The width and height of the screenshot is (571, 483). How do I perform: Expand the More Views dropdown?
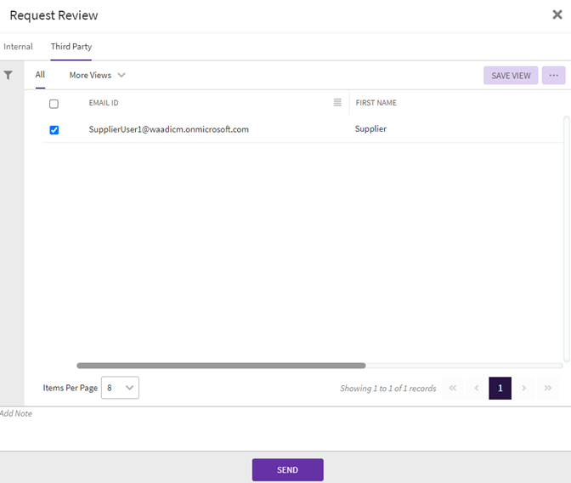97,76
